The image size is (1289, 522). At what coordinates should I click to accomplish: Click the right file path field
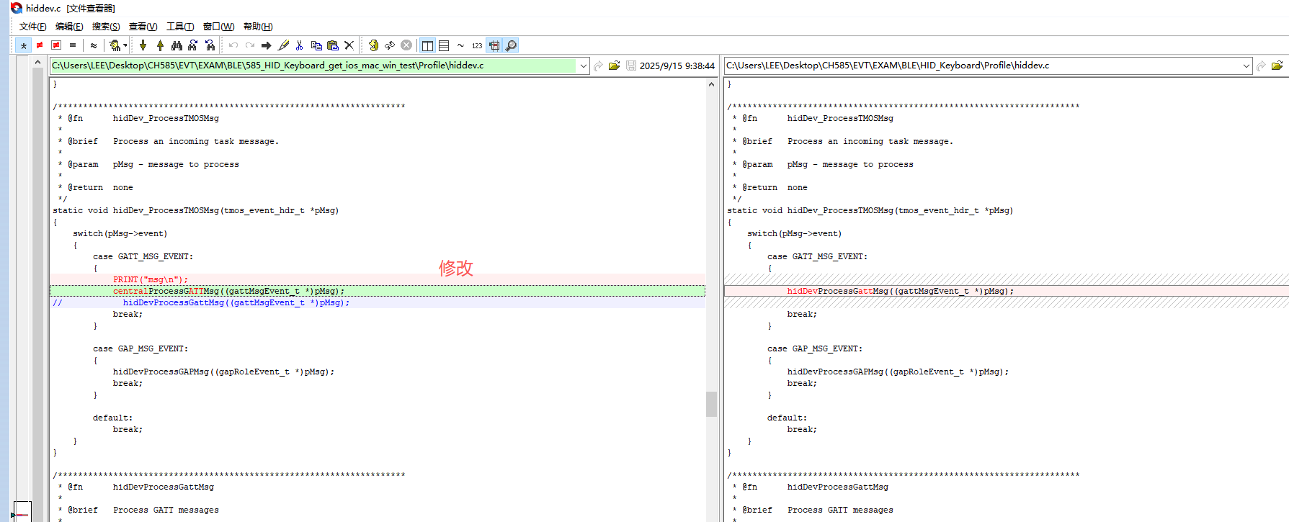tap(982, 66)
